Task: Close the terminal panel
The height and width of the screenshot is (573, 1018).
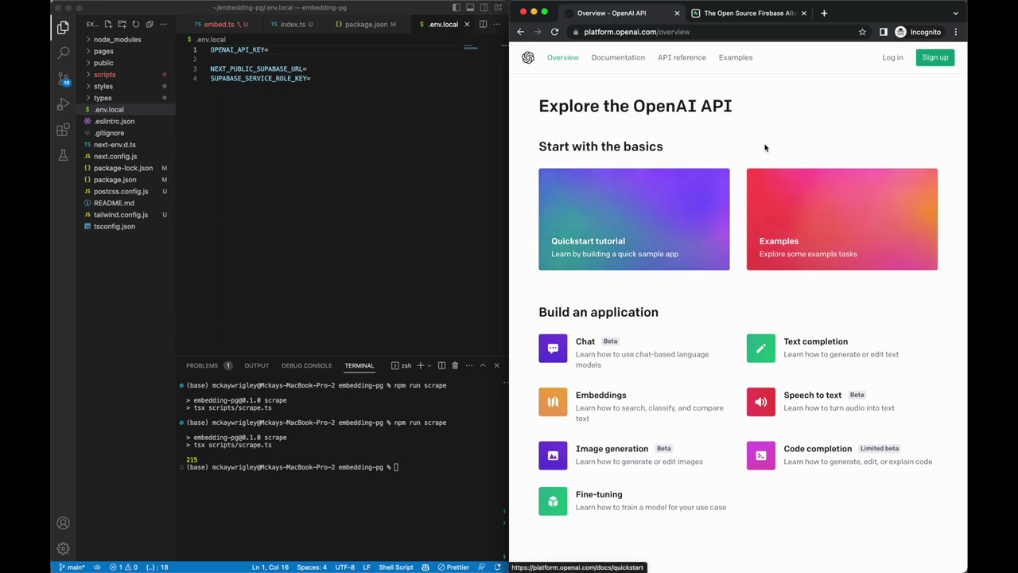Action: (x=496, y=365)
